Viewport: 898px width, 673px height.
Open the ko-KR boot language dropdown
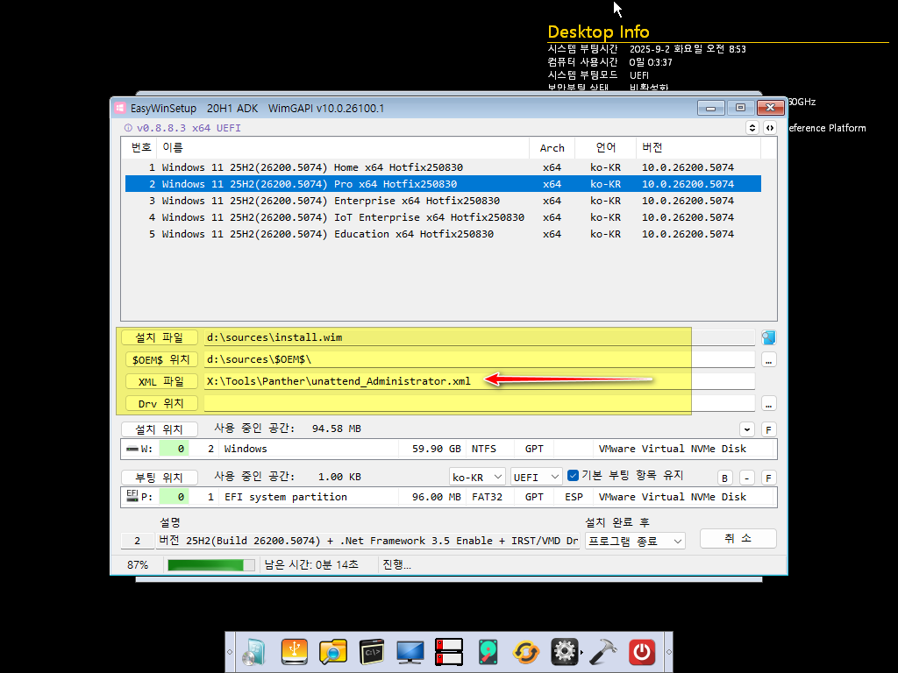coord(477,477)
